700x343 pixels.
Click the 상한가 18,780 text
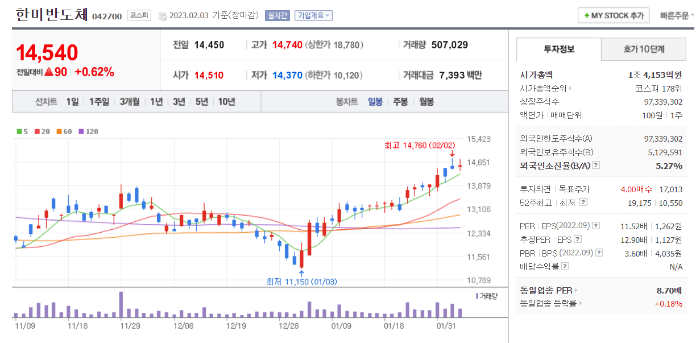[x=334, y=45]
